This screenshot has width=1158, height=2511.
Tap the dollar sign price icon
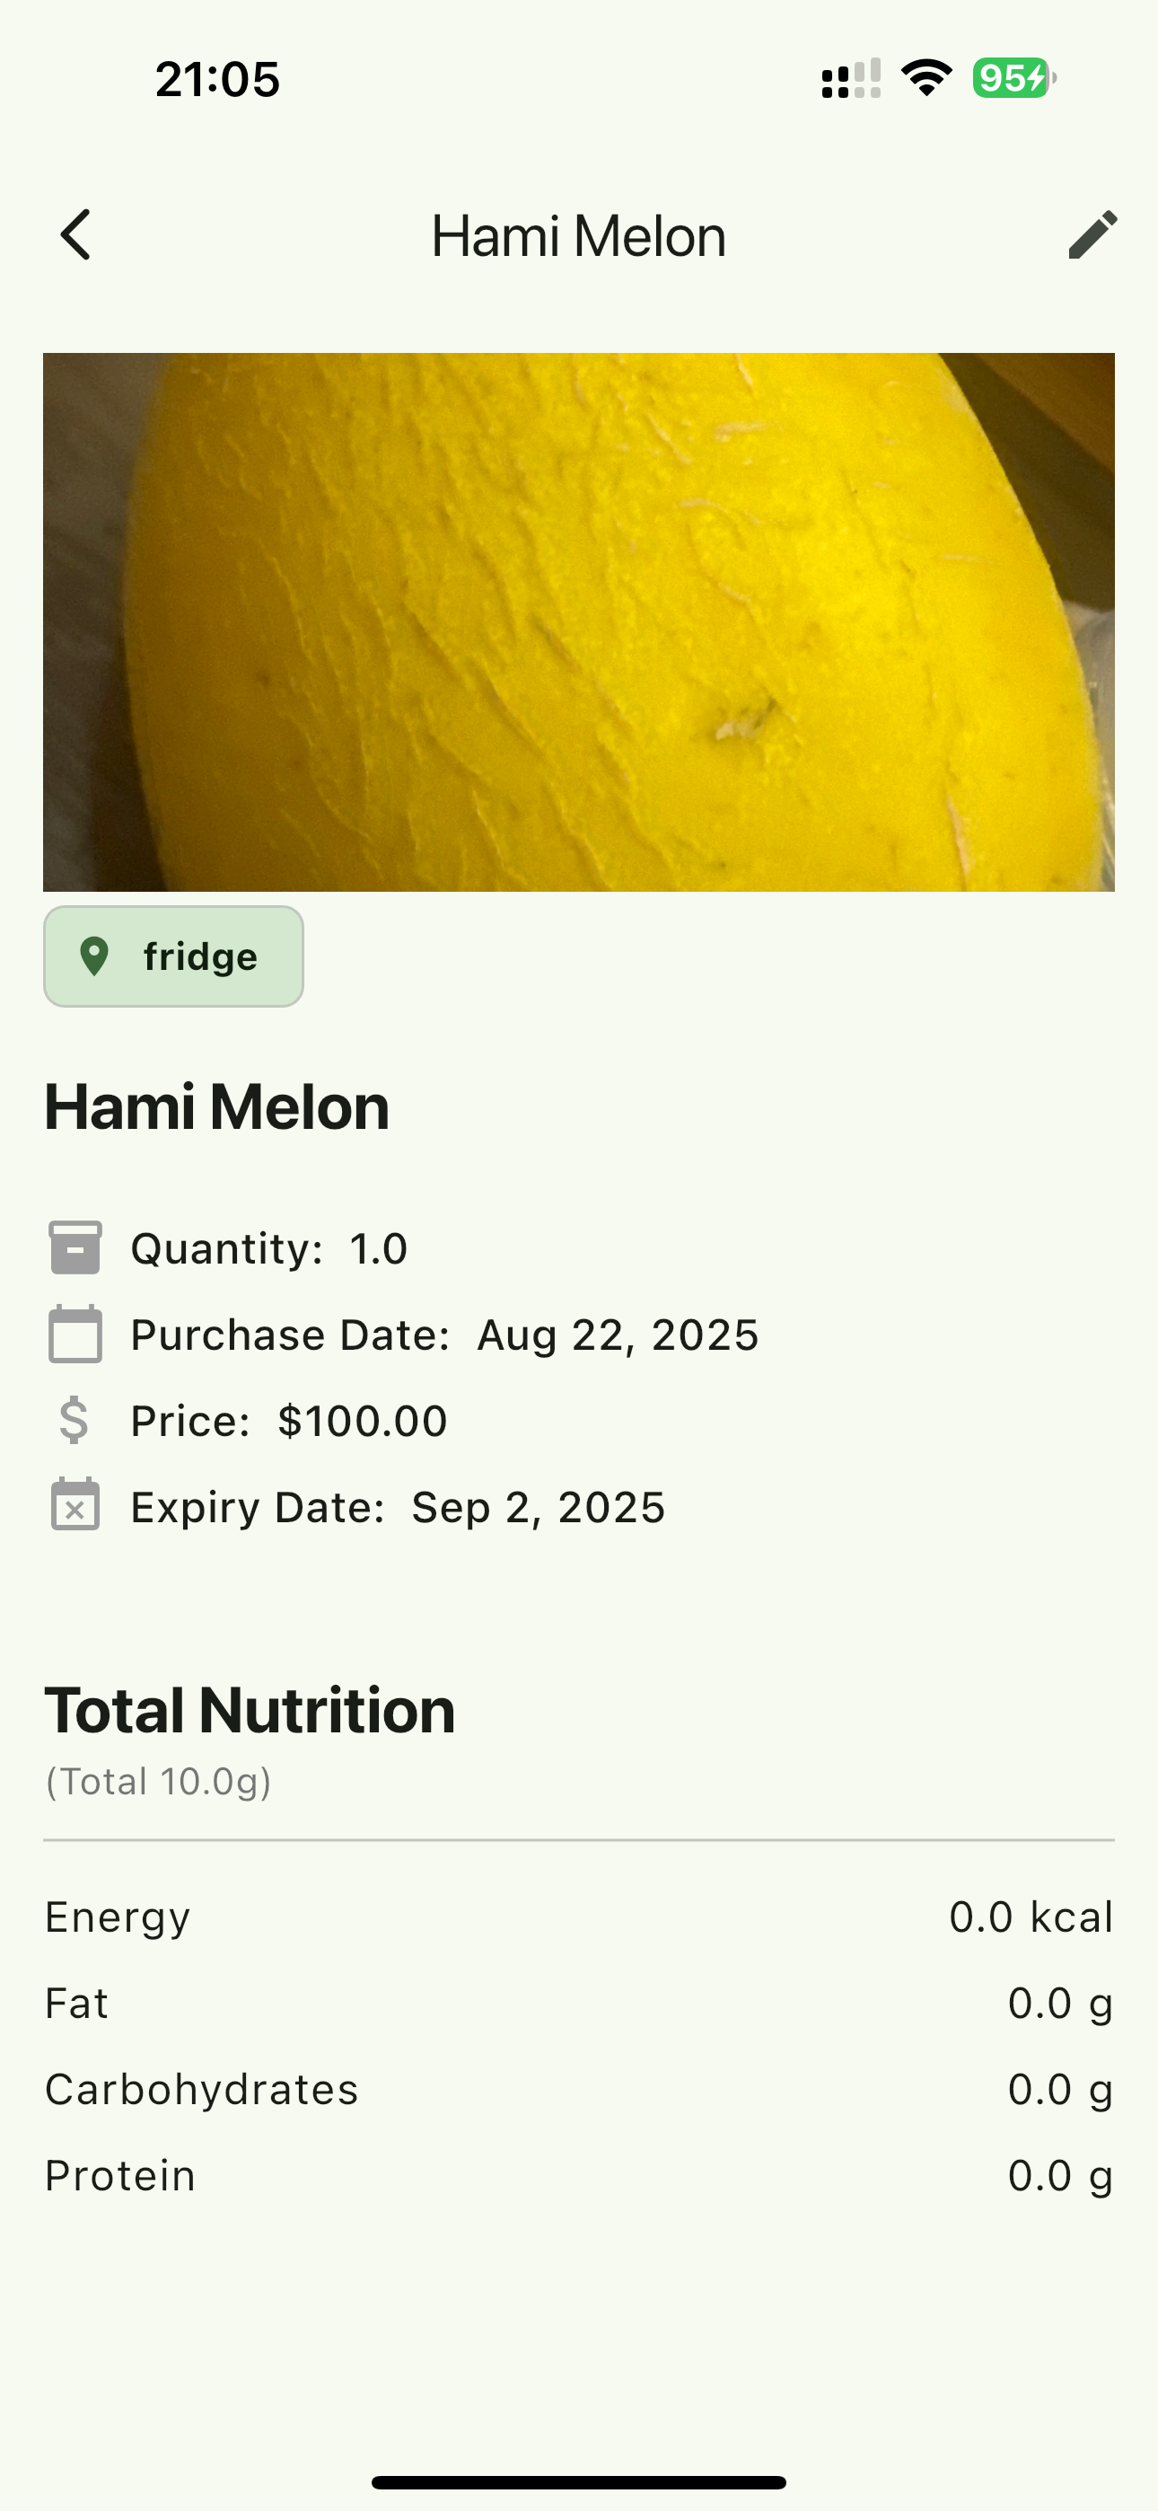(75, 1420)
